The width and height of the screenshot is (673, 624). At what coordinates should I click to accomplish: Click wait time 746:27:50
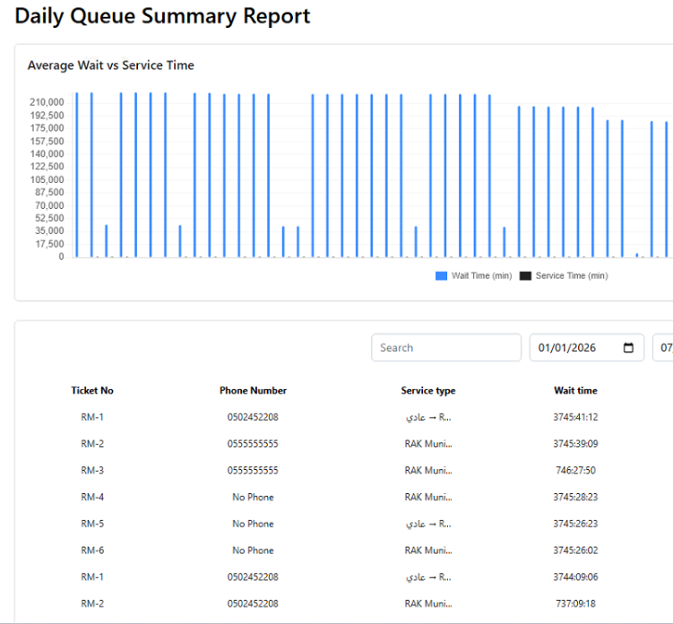pyautogui.click(x=575, y=471)
